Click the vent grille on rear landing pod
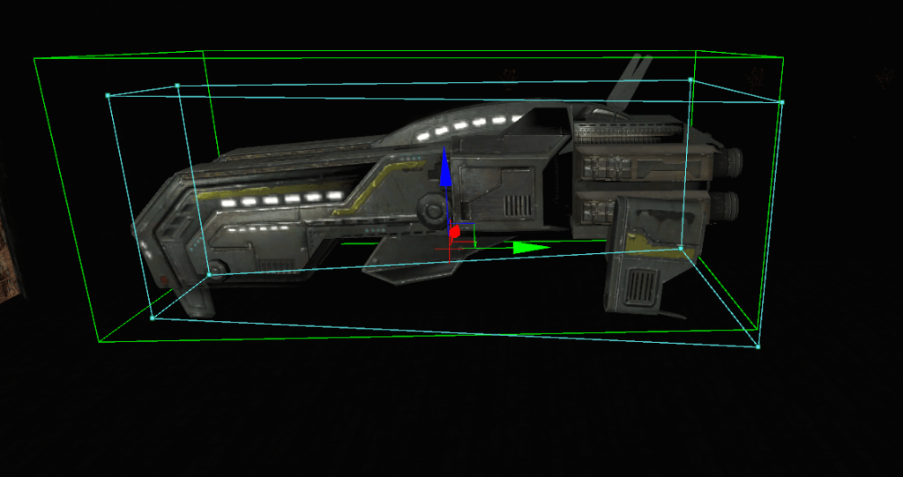 (643, 286)
